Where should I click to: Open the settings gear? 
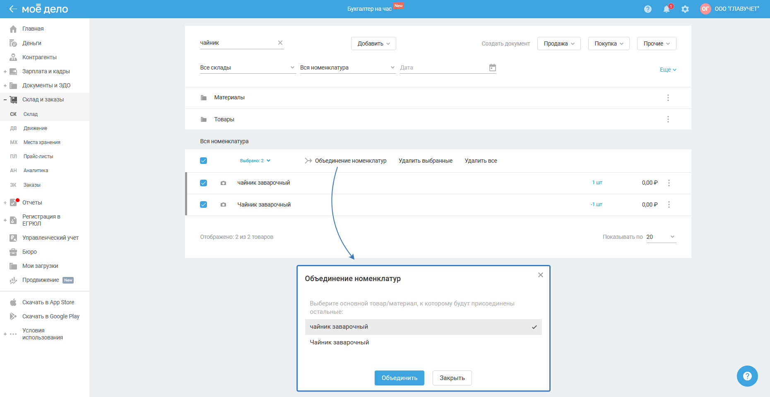point(685,9)
